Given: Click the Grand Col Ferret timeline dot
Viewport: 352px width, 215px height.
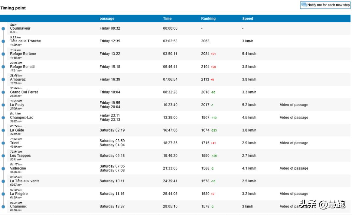Looking at the screenshot, I should coord(3,92).
